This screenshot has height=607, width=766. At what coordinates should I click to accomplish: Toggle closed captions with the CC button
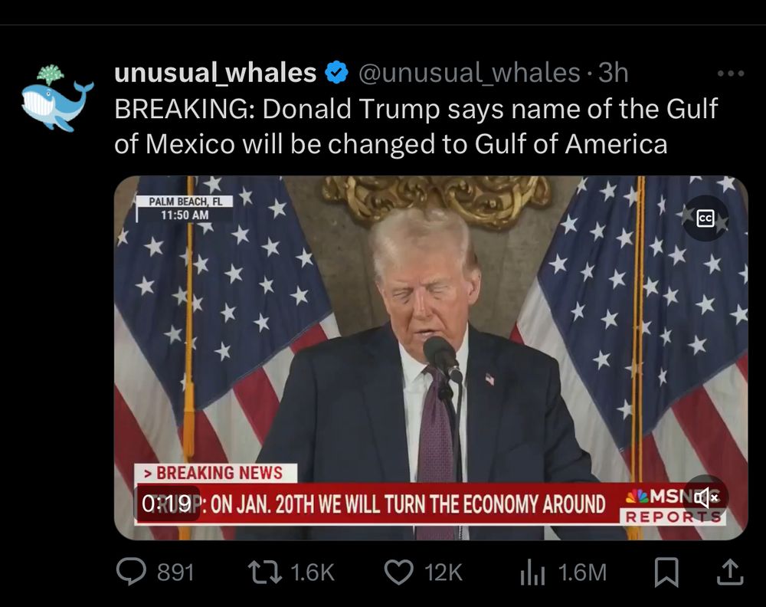pyautogui.click(x=705, y=218)
